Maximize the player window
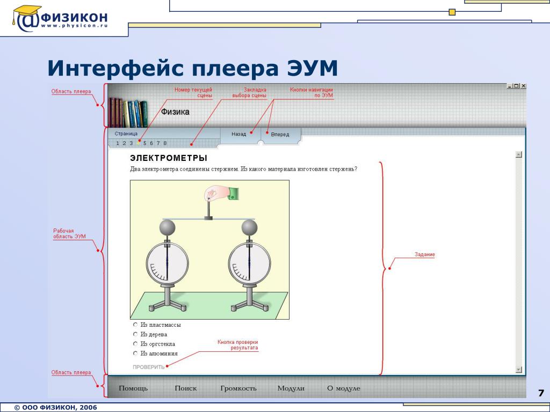The width and height of the screenshot is (550, 412). (516, 86)
